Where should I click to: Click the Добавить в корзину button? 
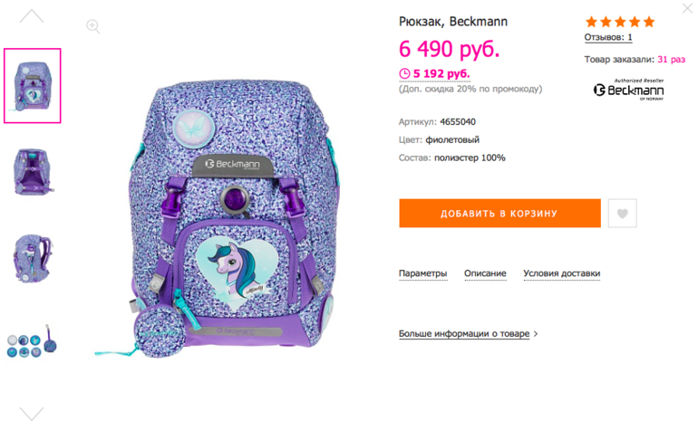point(499,214)
